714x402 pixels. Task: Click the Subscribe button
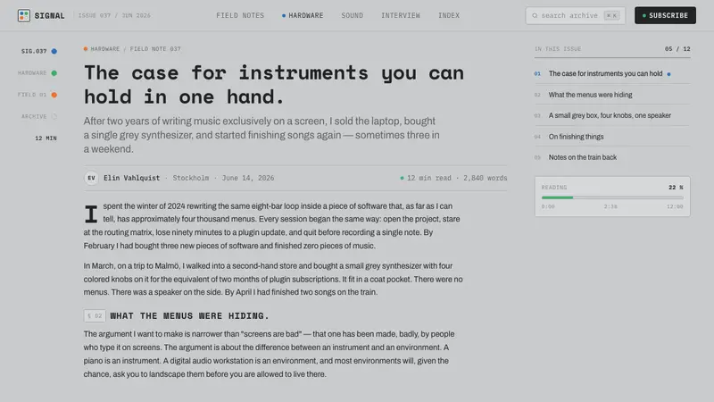[x=665, y=15]
